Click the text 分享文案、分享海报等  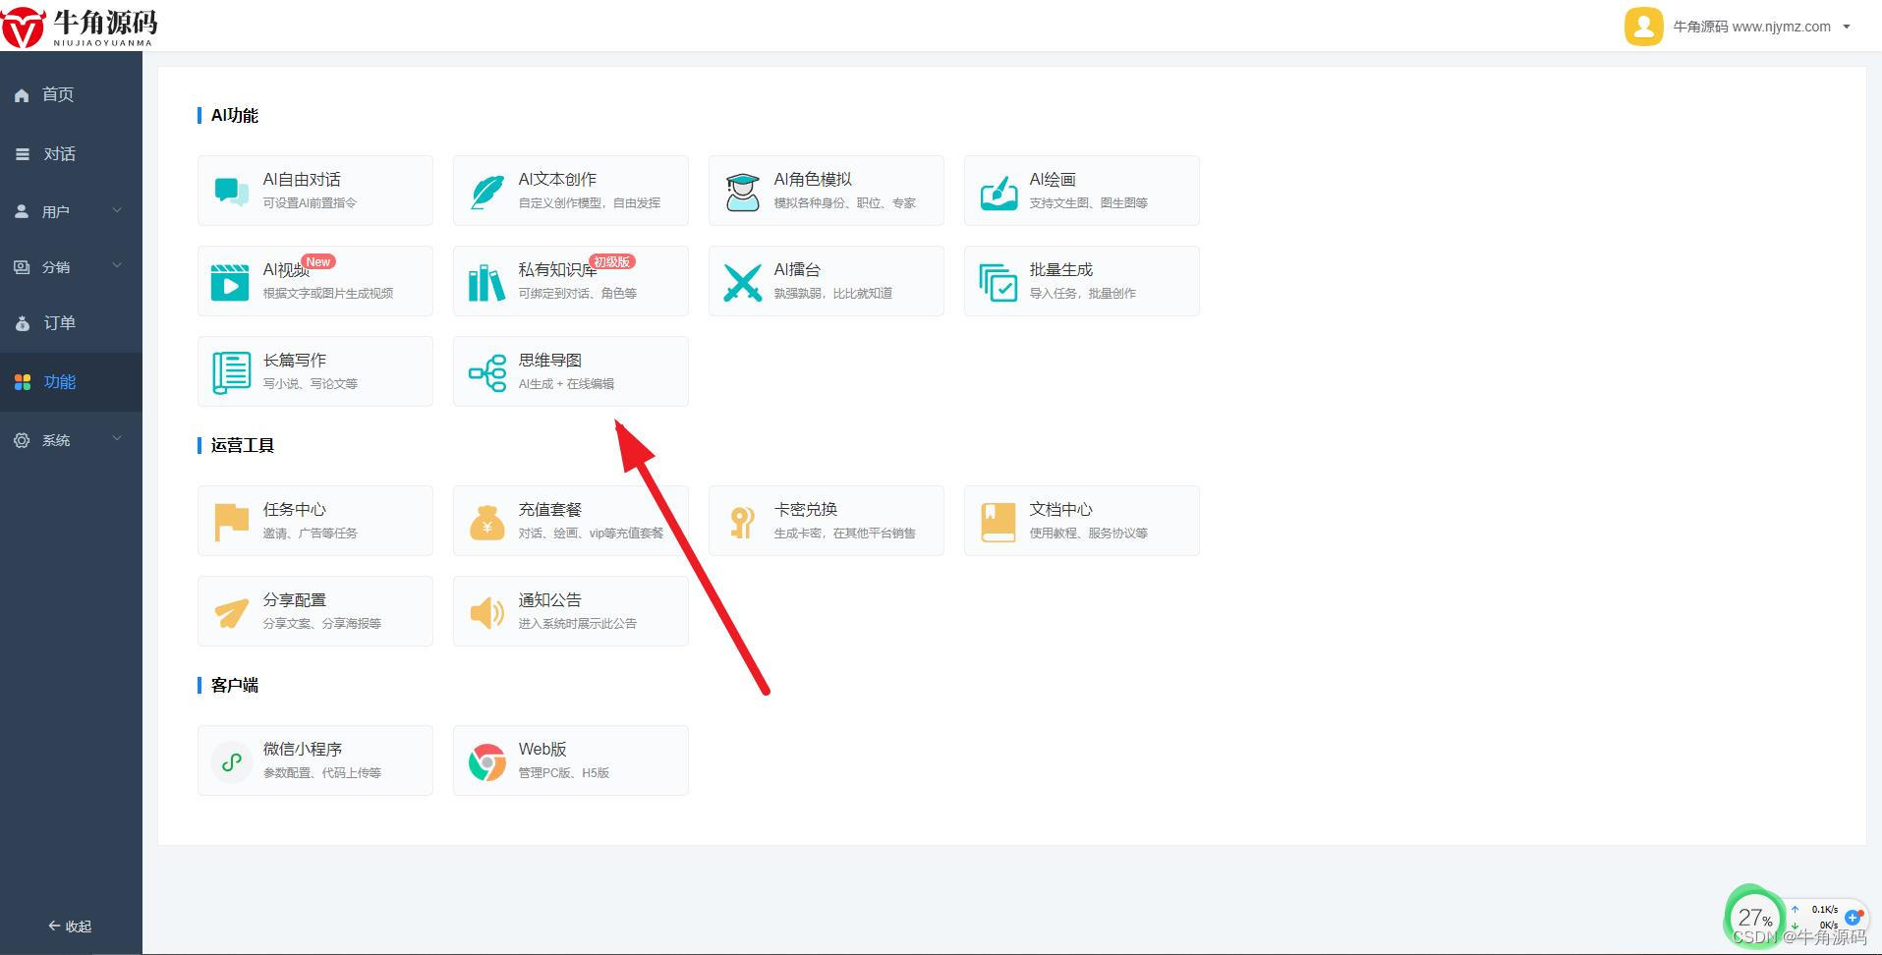coord(321,624)
